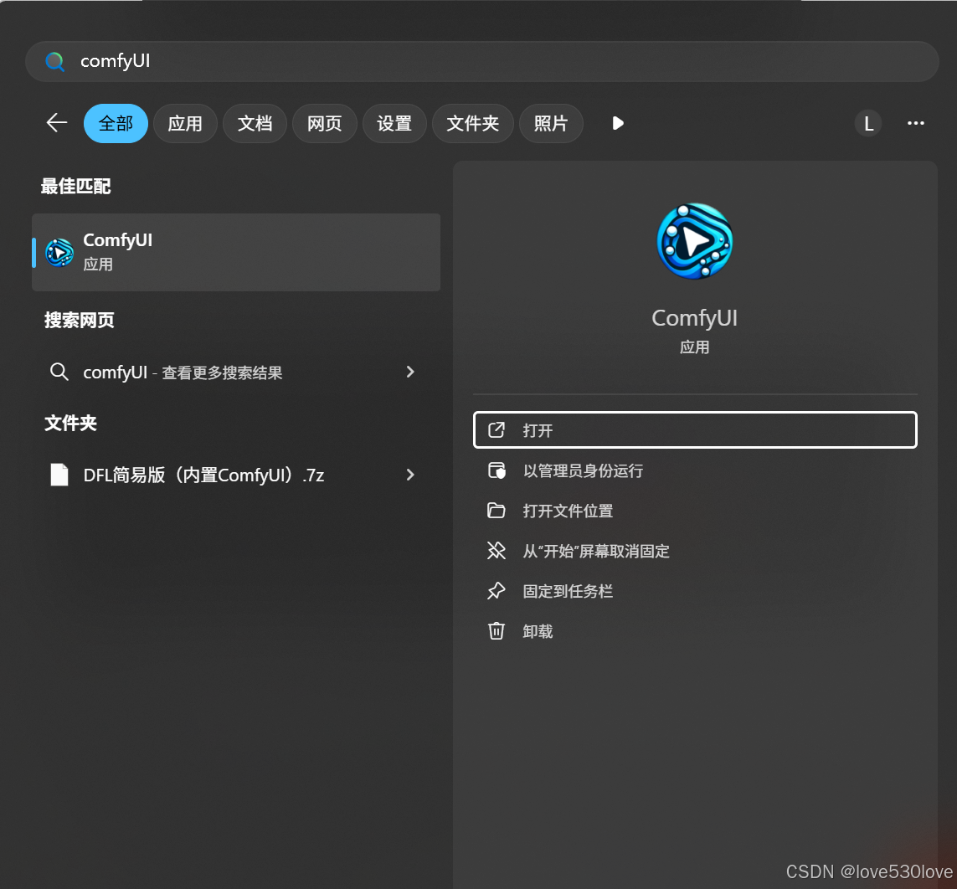Click the file icon beside DFL简易版 archive
Viewport: 957px width, 889px height.
point(59,475)
